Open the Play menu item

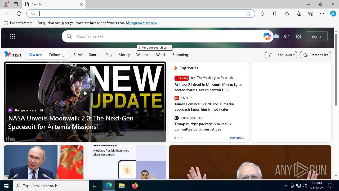click(109, 55)
